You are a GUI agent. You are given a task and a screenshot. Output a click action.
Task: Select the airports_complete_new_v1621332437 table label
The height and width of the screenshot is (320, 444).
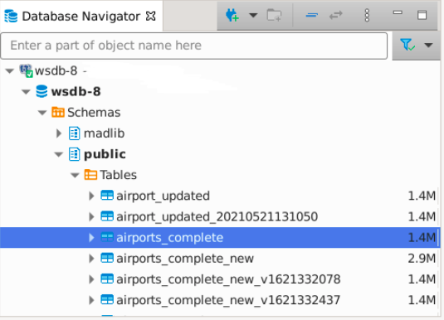(228, 300)
